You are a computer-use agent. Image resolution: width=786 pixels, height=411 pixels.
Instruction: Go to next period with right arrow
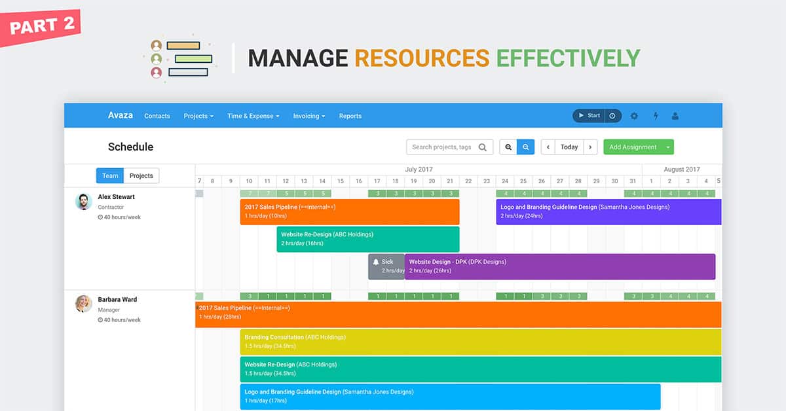[x=590, y=147]
